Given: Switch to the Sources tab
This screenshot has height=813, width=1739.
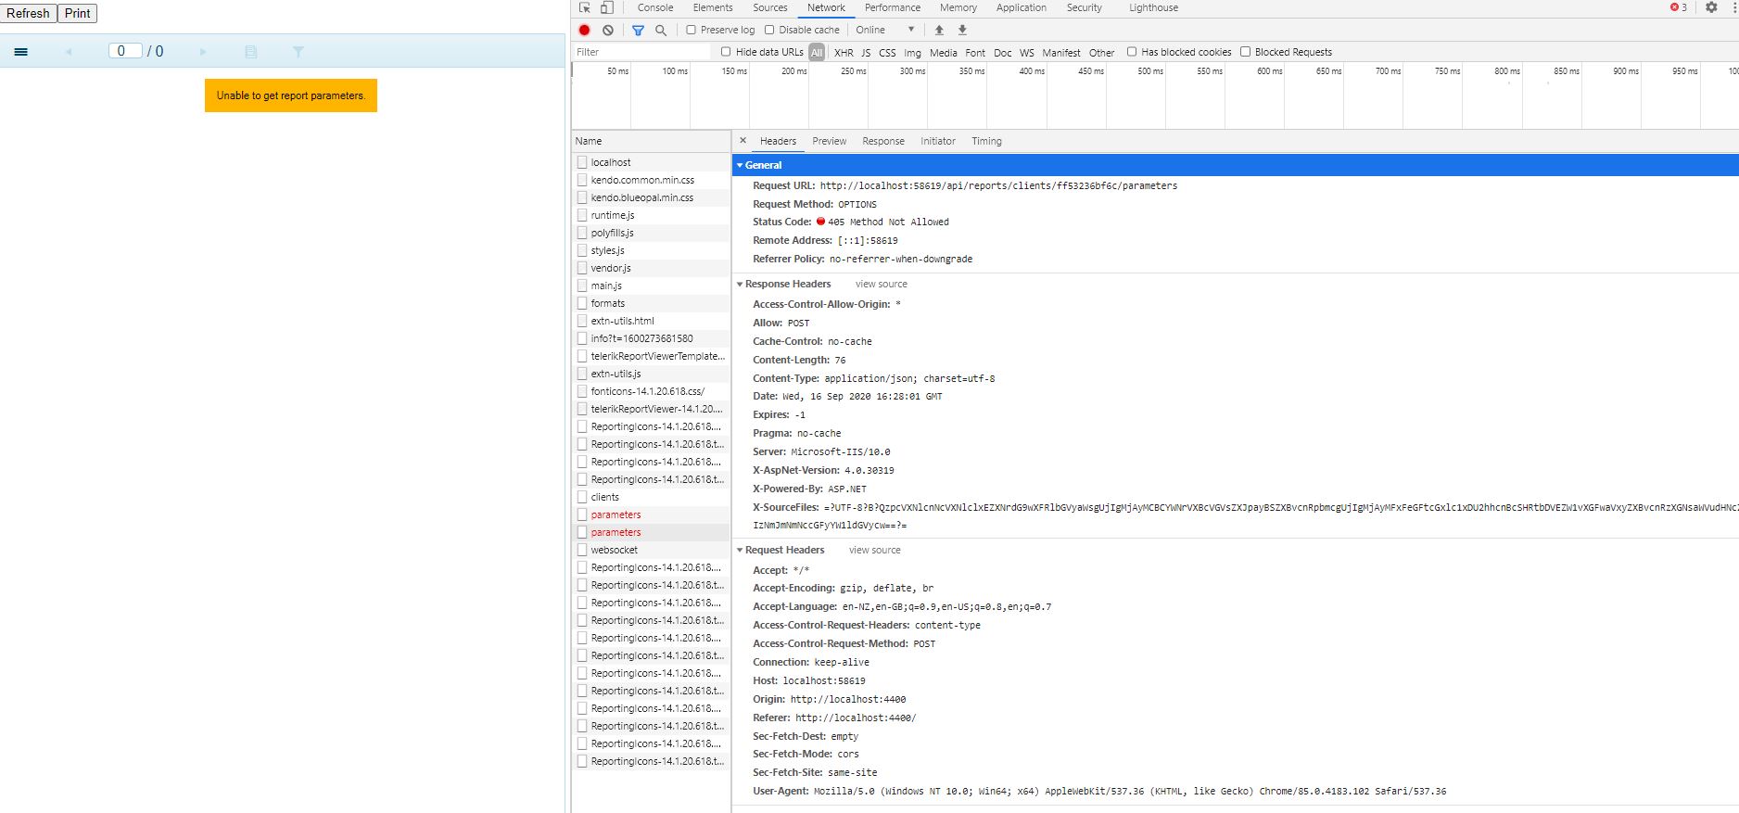Looking at the screenshot, I should click(x=770, y=7).
